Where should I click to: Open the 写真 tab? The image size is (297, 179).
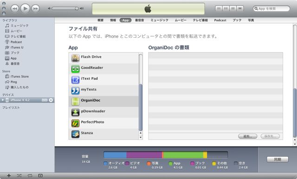(x=251, y=20)
